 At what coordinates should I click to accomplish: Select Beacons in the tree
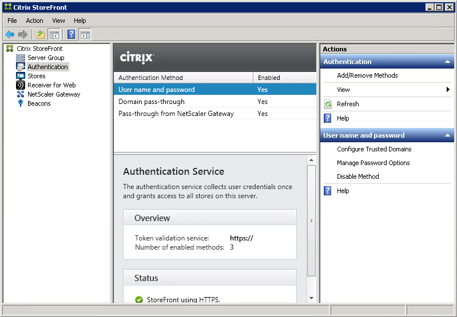(39, 103)
